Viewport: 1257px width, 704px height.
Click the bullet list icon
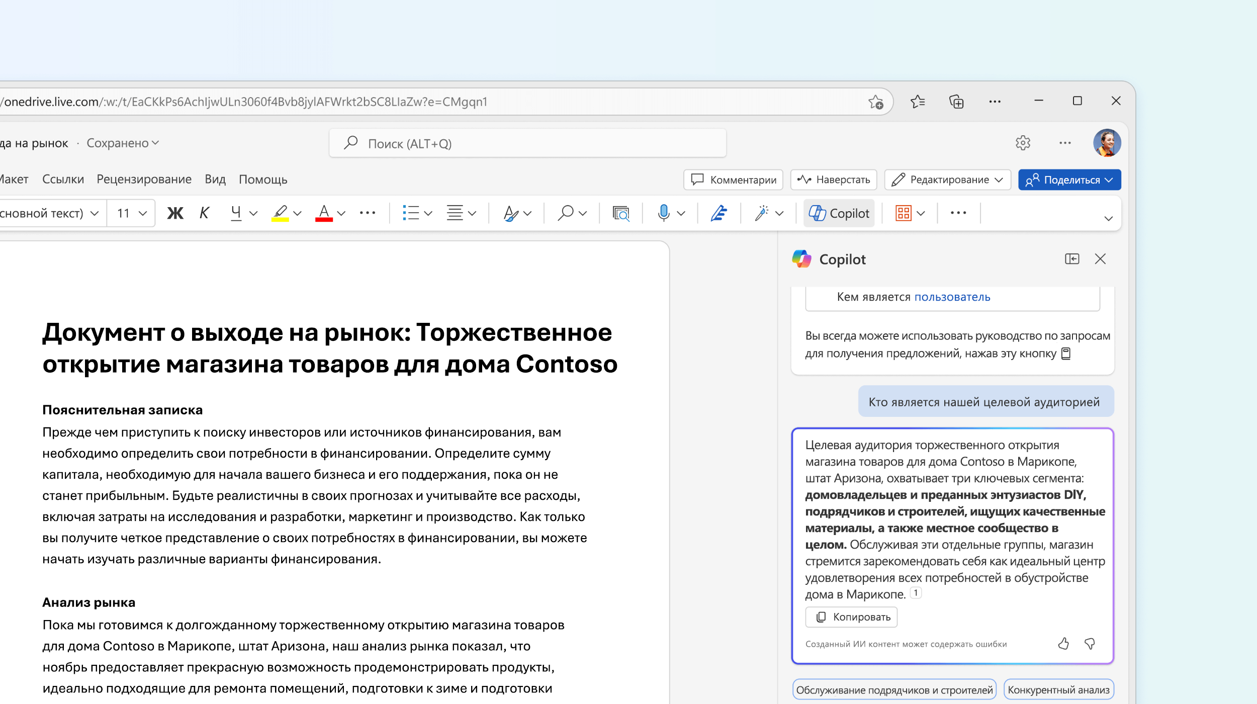pos(411,213)
